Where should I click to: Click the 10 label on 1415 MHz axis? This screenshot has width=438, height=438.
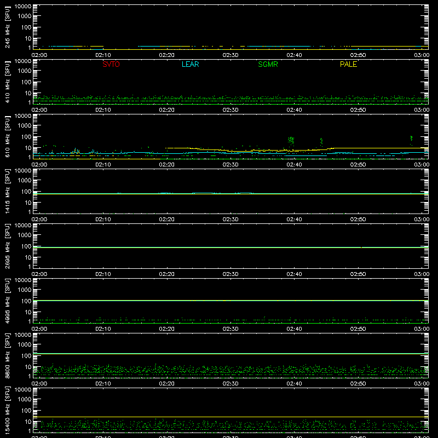point(28,203)
